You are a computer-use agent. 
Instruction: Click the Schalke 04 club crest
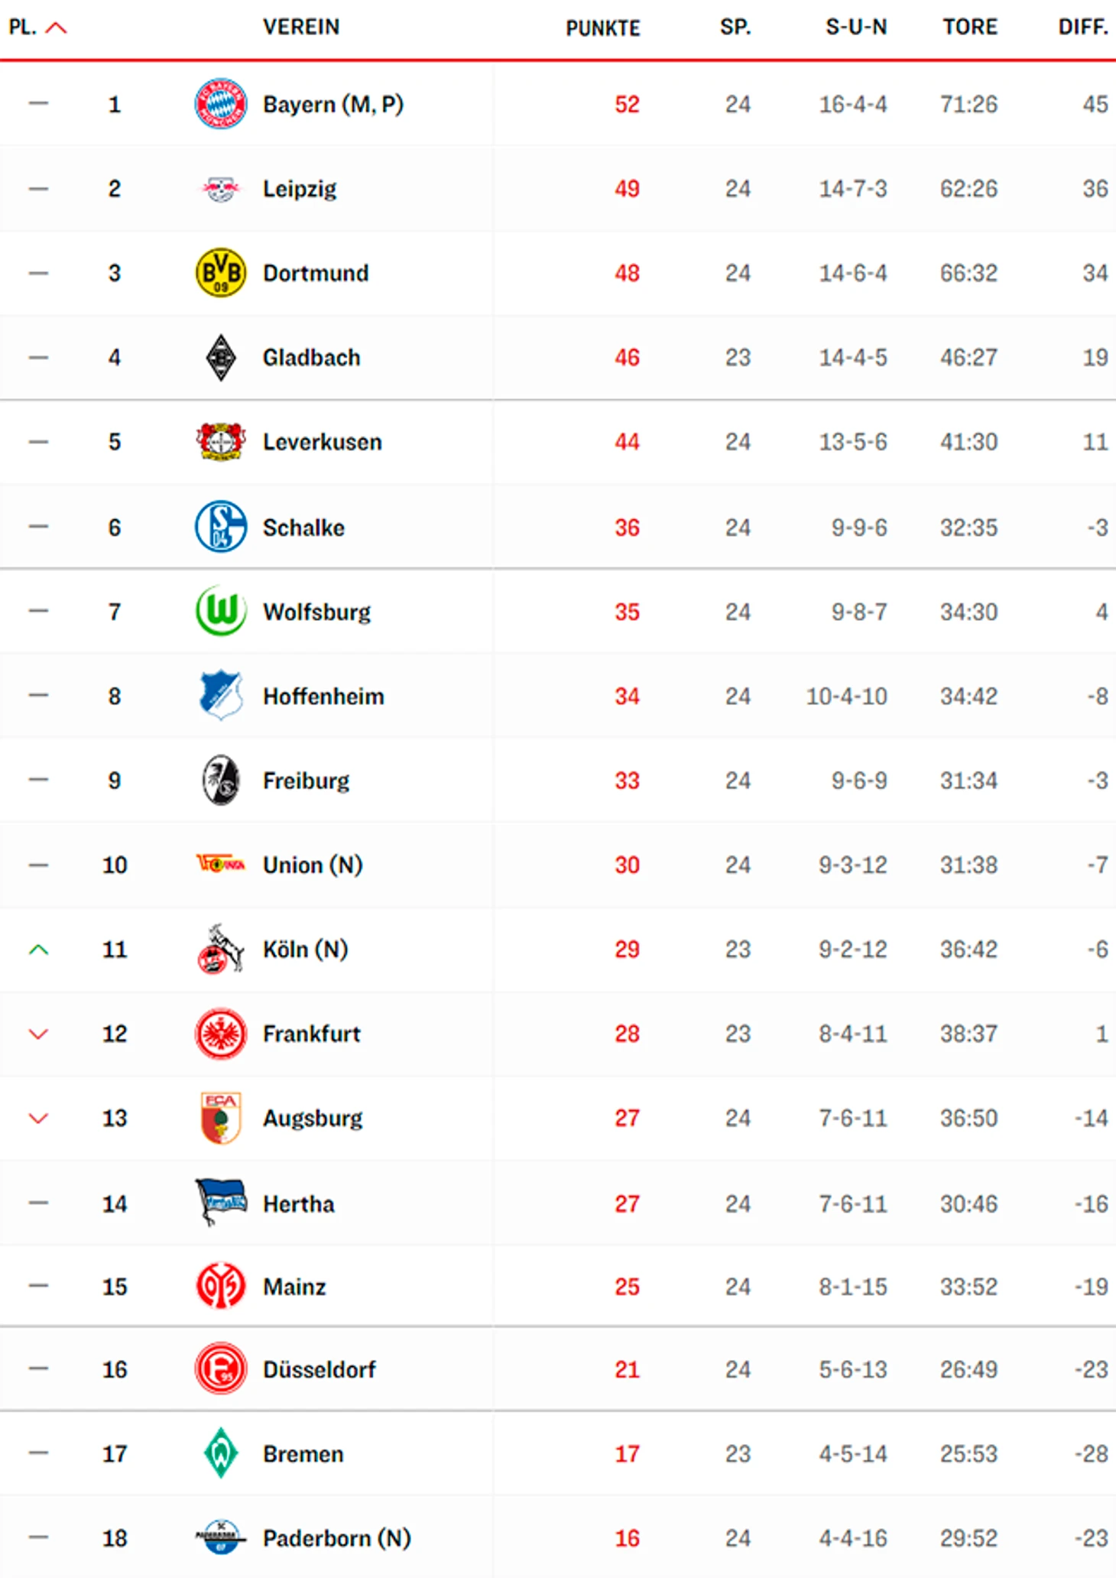[x=220, y=527]
